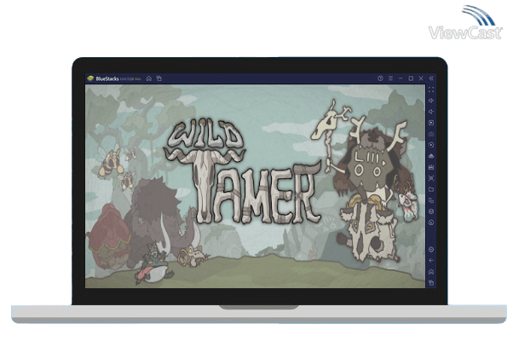513x353 pixels.
Task: Show recent apps via bottom sidebar icon
Action: pos(431,282)
